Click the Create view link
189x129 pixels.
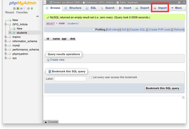click(57, 60)
